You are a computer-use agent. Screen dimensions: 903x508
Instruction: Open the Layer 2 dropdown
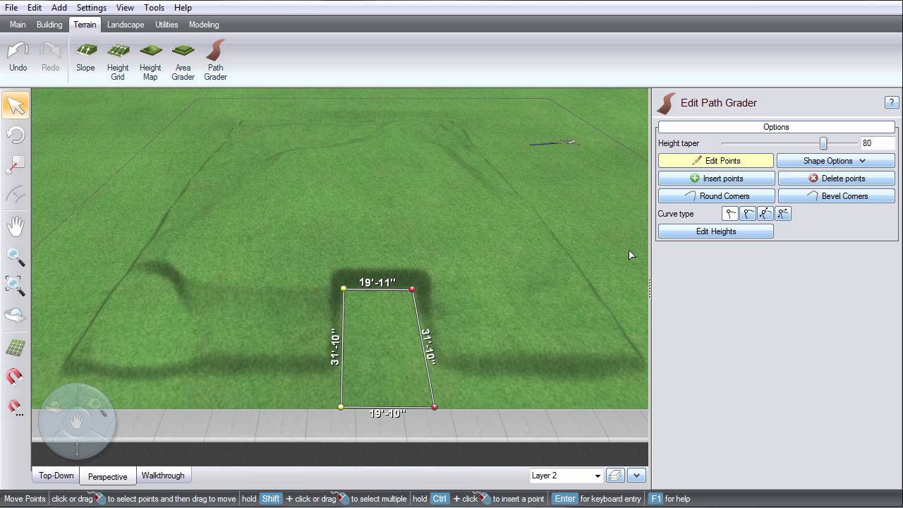click(566, 476)
